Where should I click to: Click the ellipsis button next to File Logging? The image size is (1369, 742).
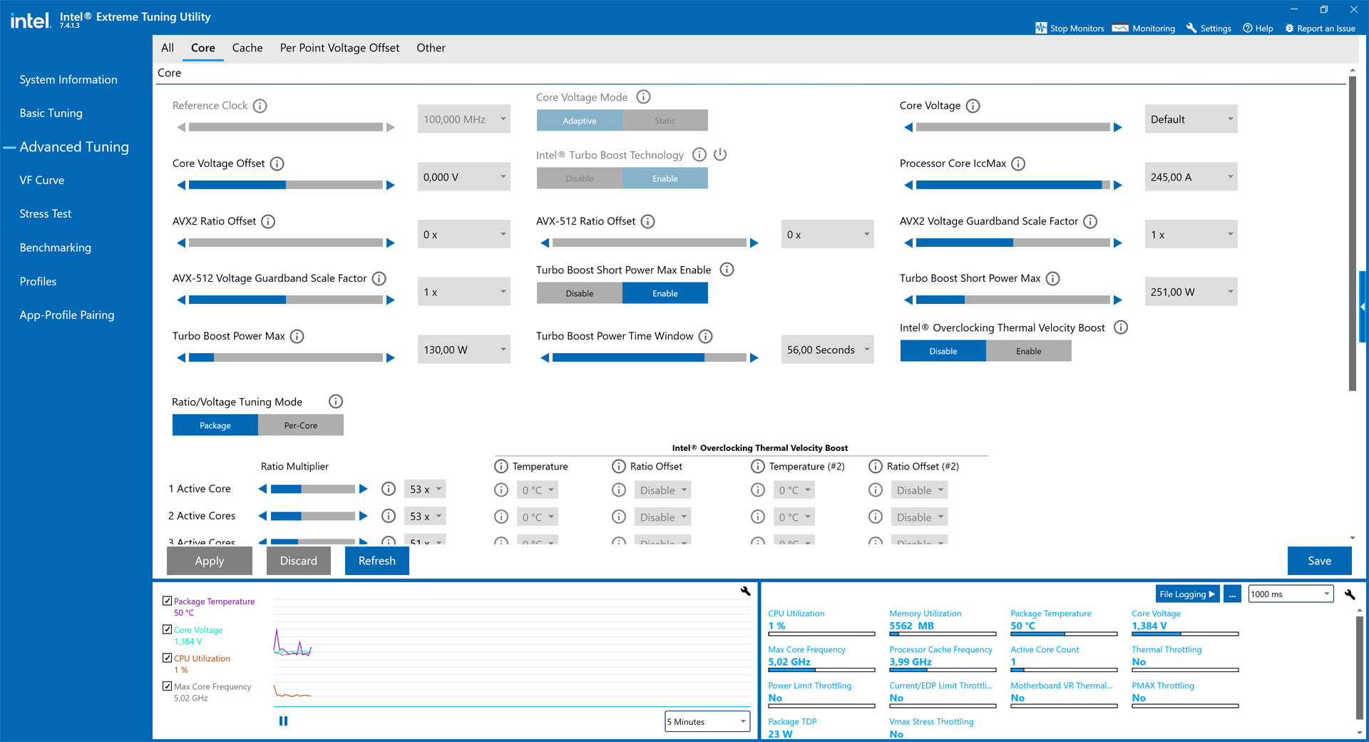click(x=1232, y=594)
